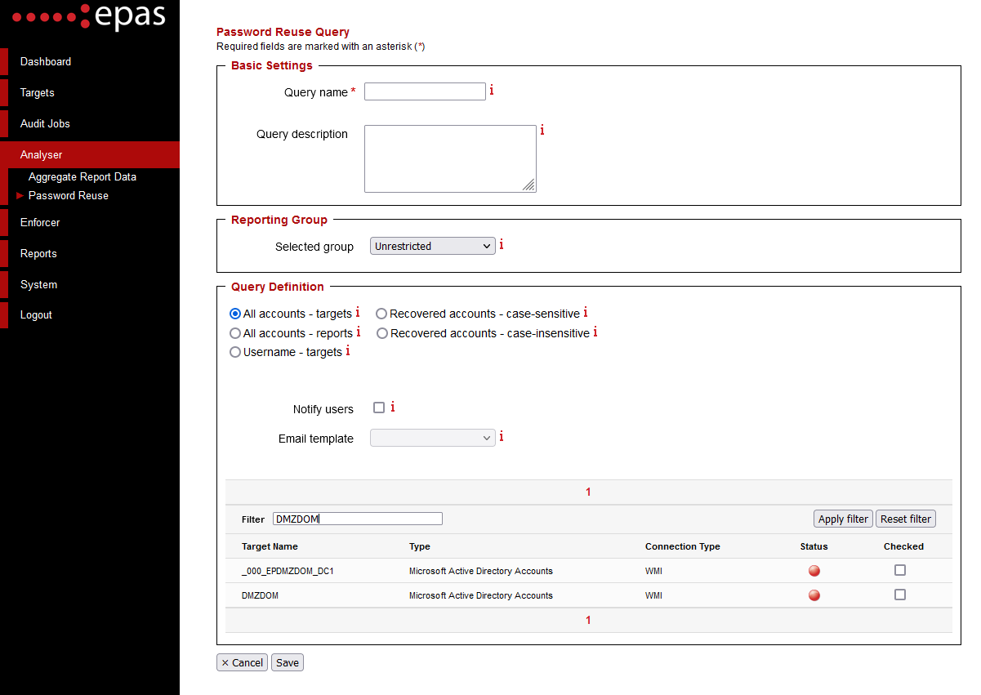Image resolution: width=981 pixels, height=695 pixels.
Task: Click the red status indicator for DMZDOM
Action: click(814, 595)
